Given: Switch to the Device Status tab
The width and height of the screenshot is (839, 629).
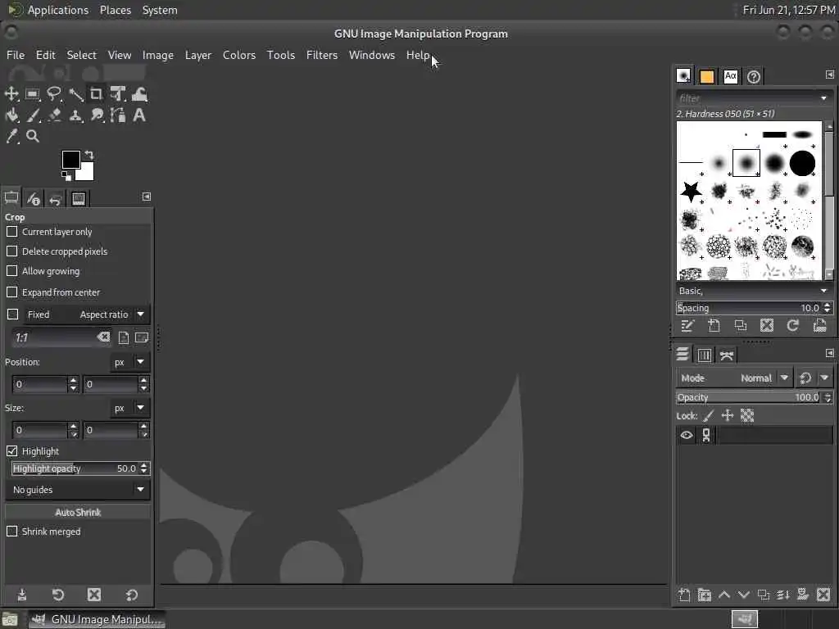Looking at the screenshot, I should [x=33, y=198].
